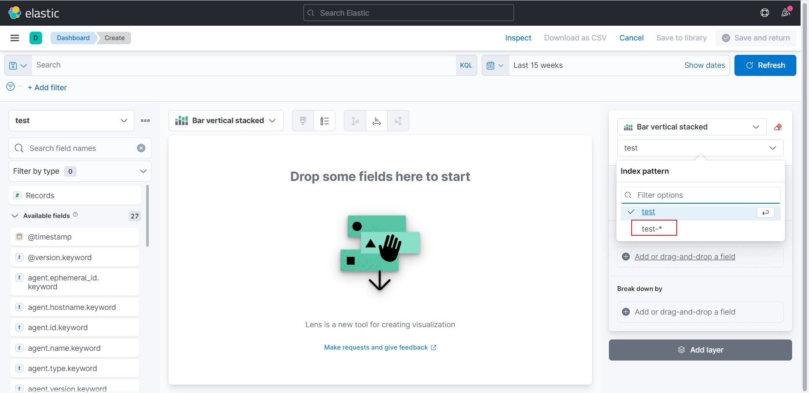Expand Filter by type dropdown
The width and height of the screenshot is (809, 393).
coord(80,171)
